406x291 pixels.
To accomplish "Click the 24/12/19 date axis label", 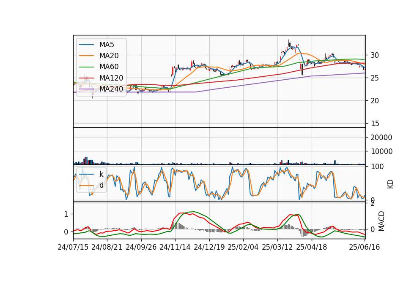I will (209, 247).
